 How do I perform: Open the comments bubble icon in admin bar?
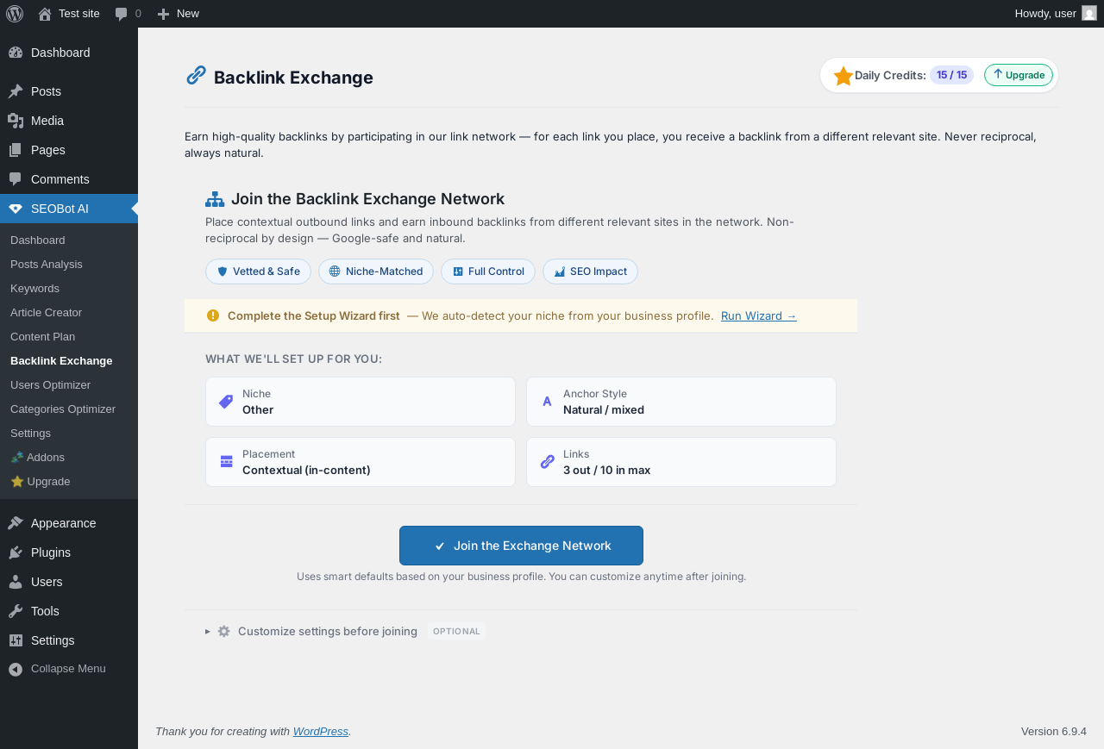coord(122,14)
